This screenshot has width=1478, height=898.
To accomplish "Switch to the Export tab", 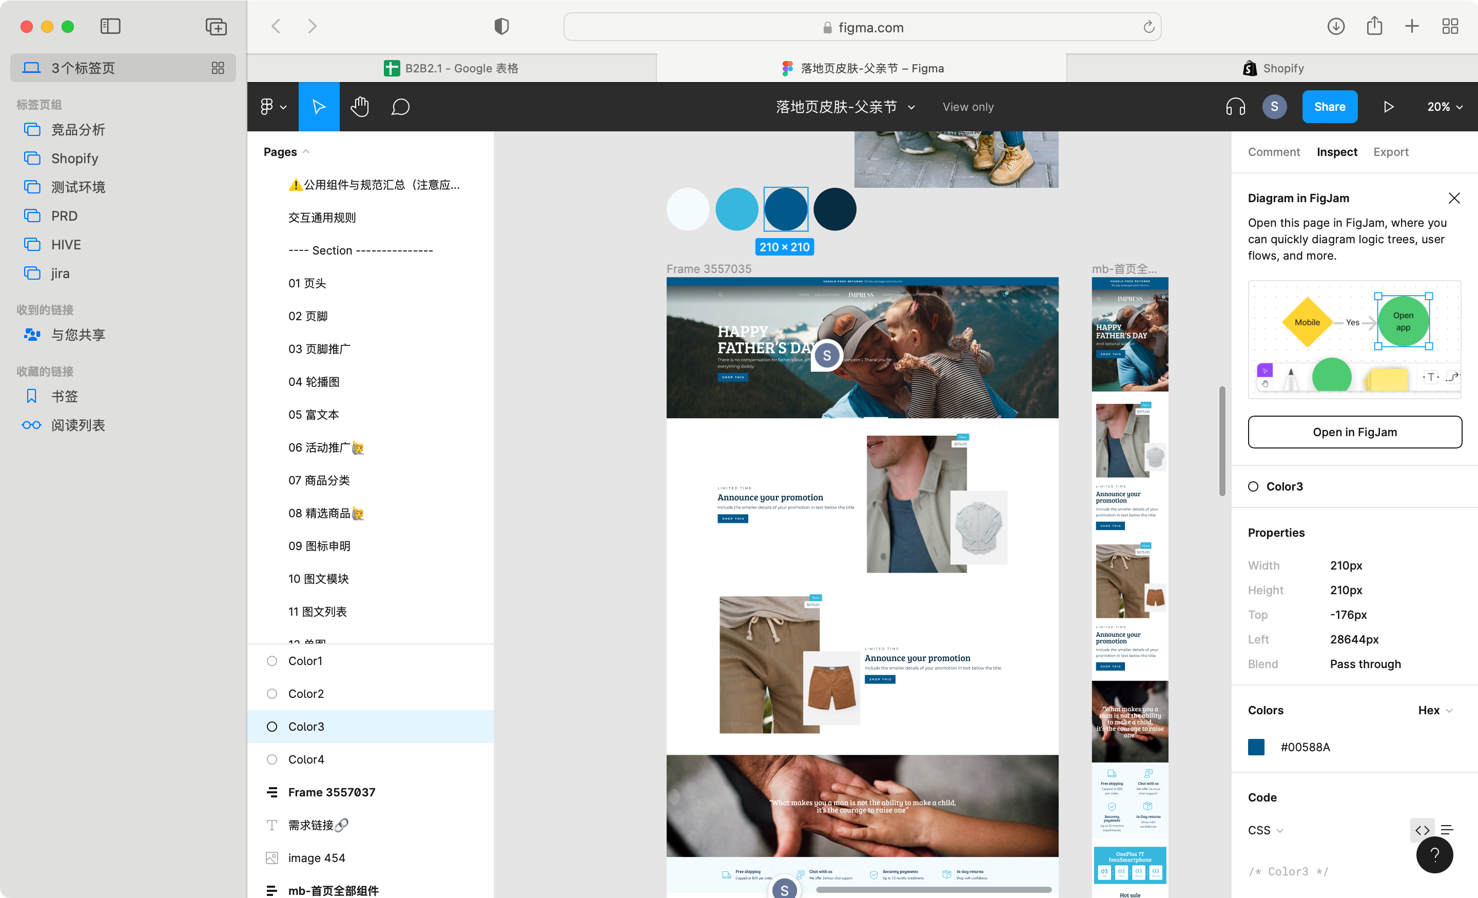I will pos(1390,152).
